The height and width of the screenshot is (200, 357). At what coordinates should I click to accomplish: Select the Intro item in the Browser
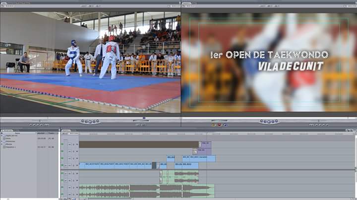tap(8, 139)
